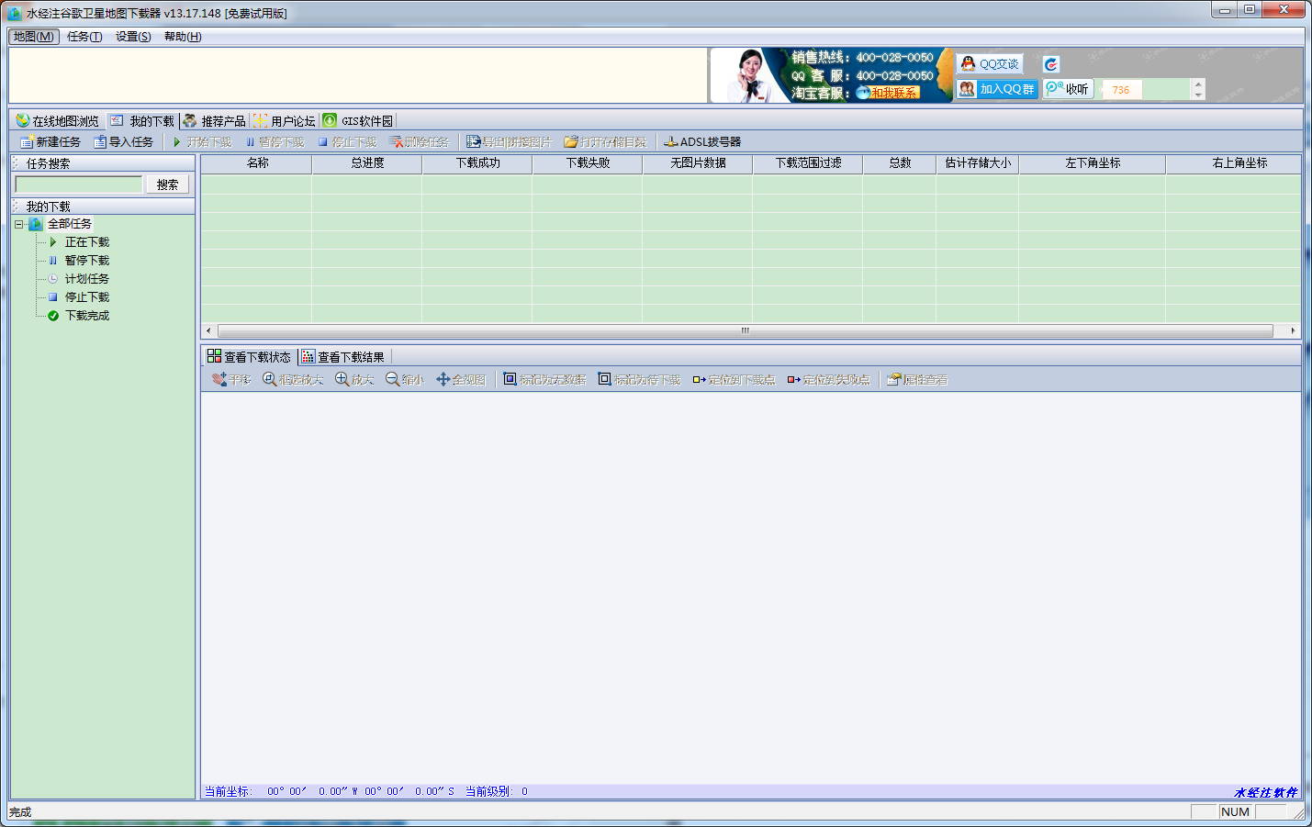Image resolution: width=1312 pixels, height=827 pixels.
Task: Switch to the 查看下载结果 tab
Action: point(343,357)
